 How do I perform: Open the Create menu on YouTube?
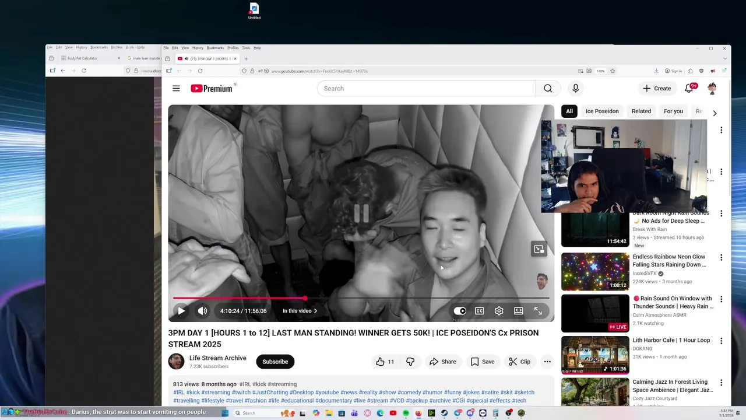[657, 89]
